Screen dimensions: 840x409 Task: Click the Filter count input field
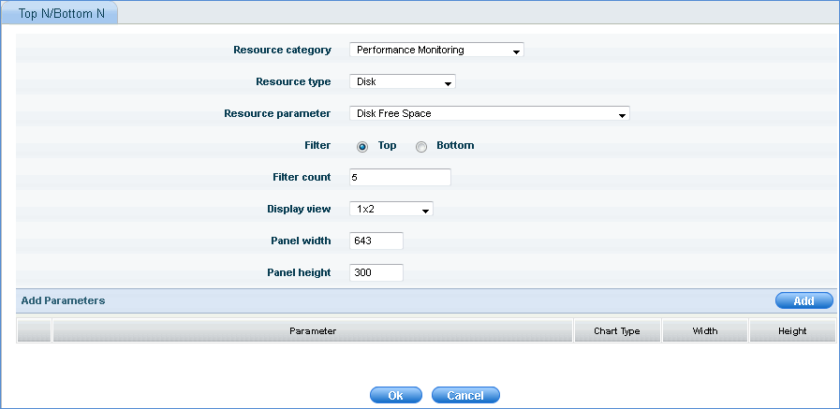[400, 178]
